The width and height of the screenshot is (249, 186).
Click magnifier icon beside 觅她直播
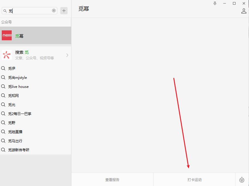pos(3,131)
